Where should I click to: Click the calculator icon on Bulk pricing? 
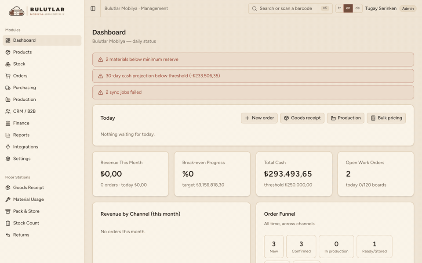(373, 118)
